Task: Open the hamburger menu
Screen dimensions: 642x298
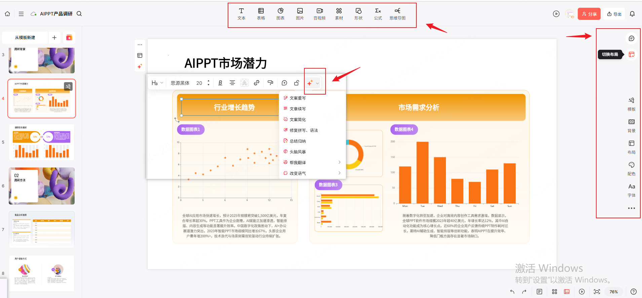Action: [x=21, y=14]
